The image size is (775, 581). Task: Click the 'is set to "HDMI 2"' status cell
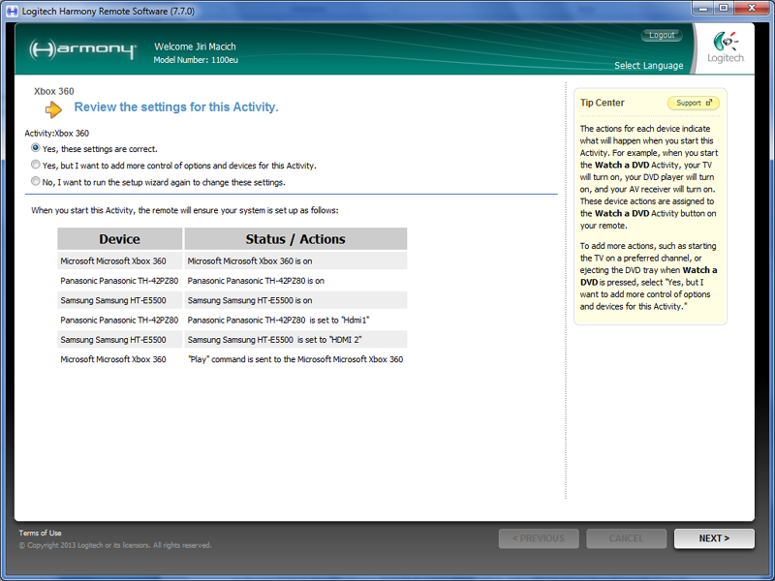(295, 340)
